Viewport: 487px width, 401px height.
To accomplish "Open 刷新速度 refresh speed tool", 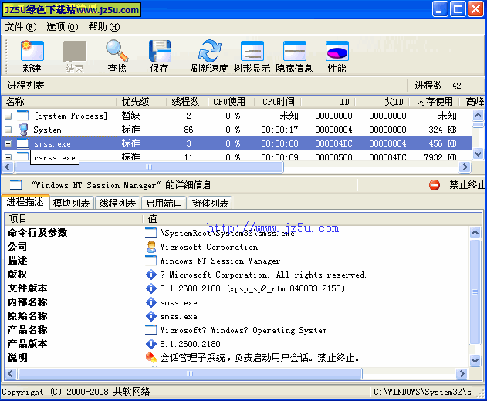I will coord(210,51).
